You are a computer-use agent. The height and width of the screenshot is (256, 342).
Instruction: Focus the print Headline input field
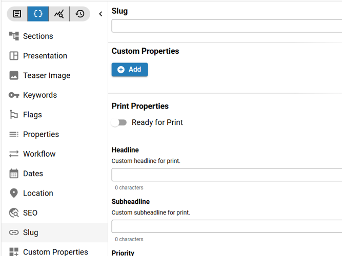[x=226, y=175]
